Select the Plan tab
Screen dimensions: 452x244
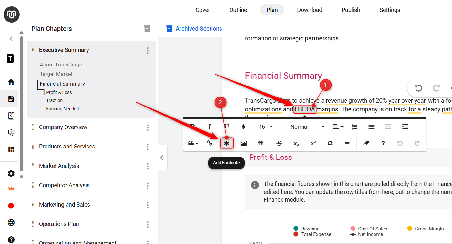tap(272, 10)
